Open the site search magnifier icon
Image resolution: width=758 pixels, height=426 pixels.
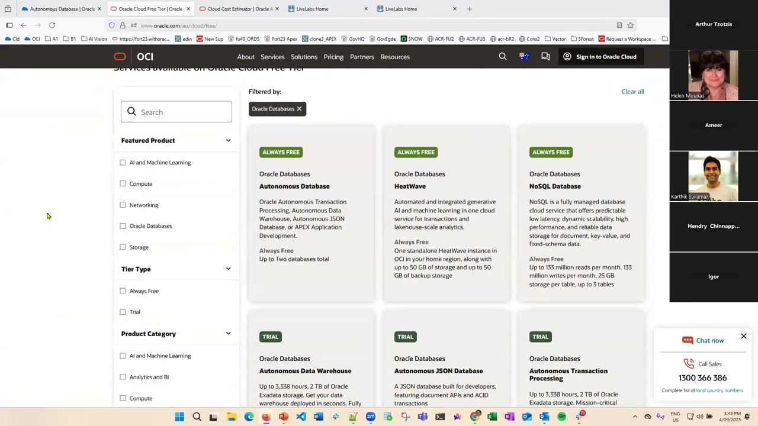(503, 57)
